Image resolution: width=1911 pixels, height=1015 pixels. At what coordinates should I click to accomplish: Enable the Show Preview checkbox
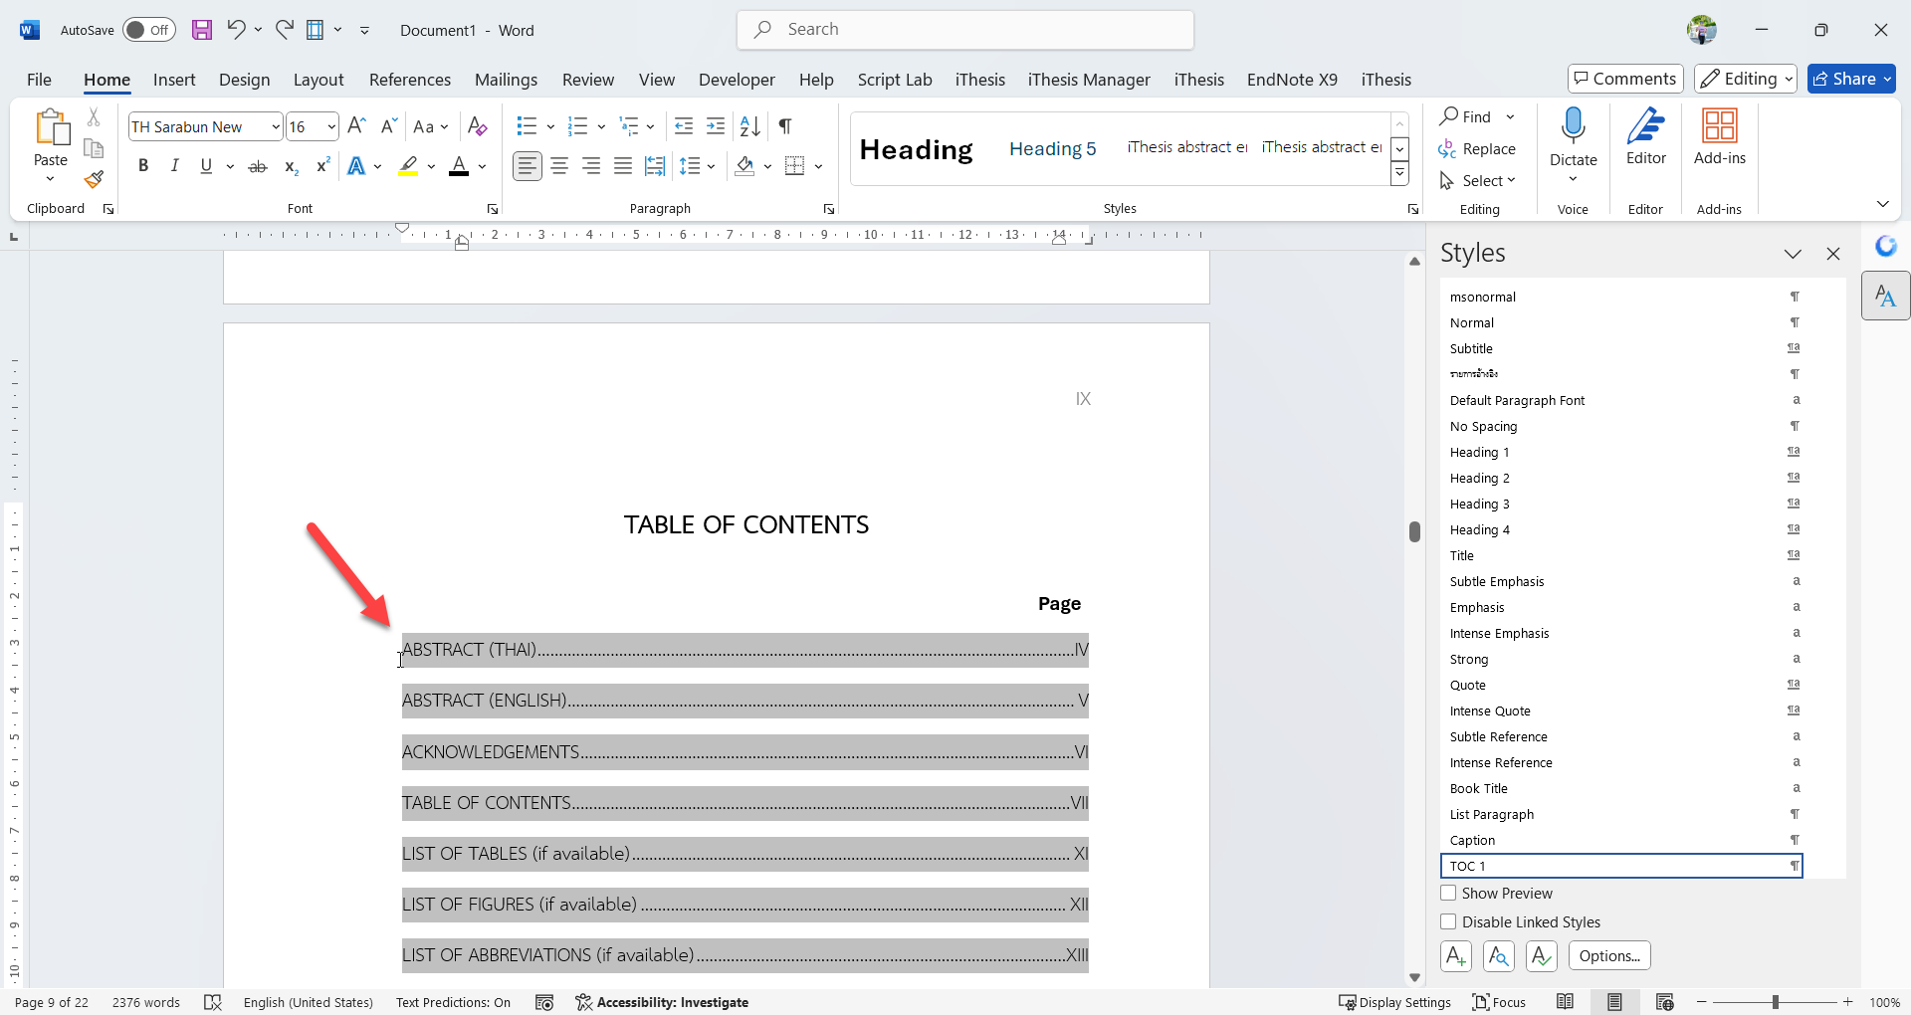click(x=1448, y=894)
